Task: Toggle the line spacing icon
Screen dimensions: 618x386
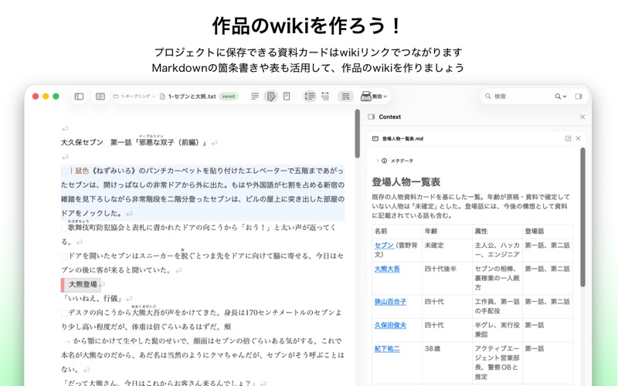Action: tap(310, 96)
